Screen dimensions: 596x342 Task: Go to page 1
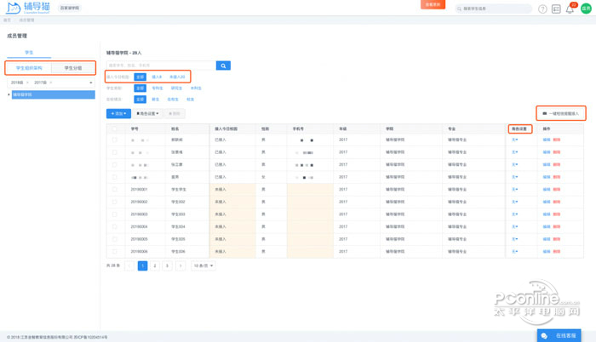(142, 265)
